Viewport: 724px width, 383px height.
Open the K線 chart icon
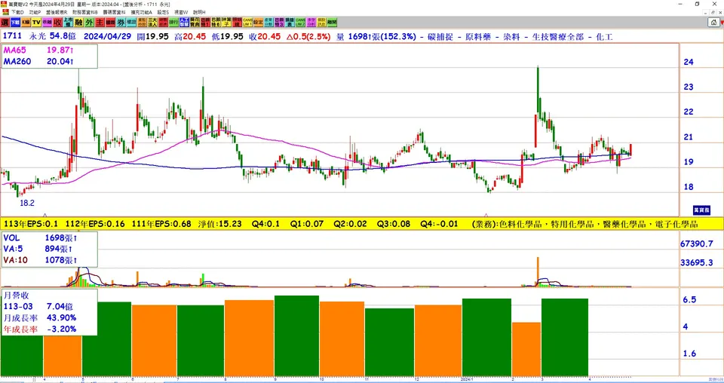[x=26, y=22]
